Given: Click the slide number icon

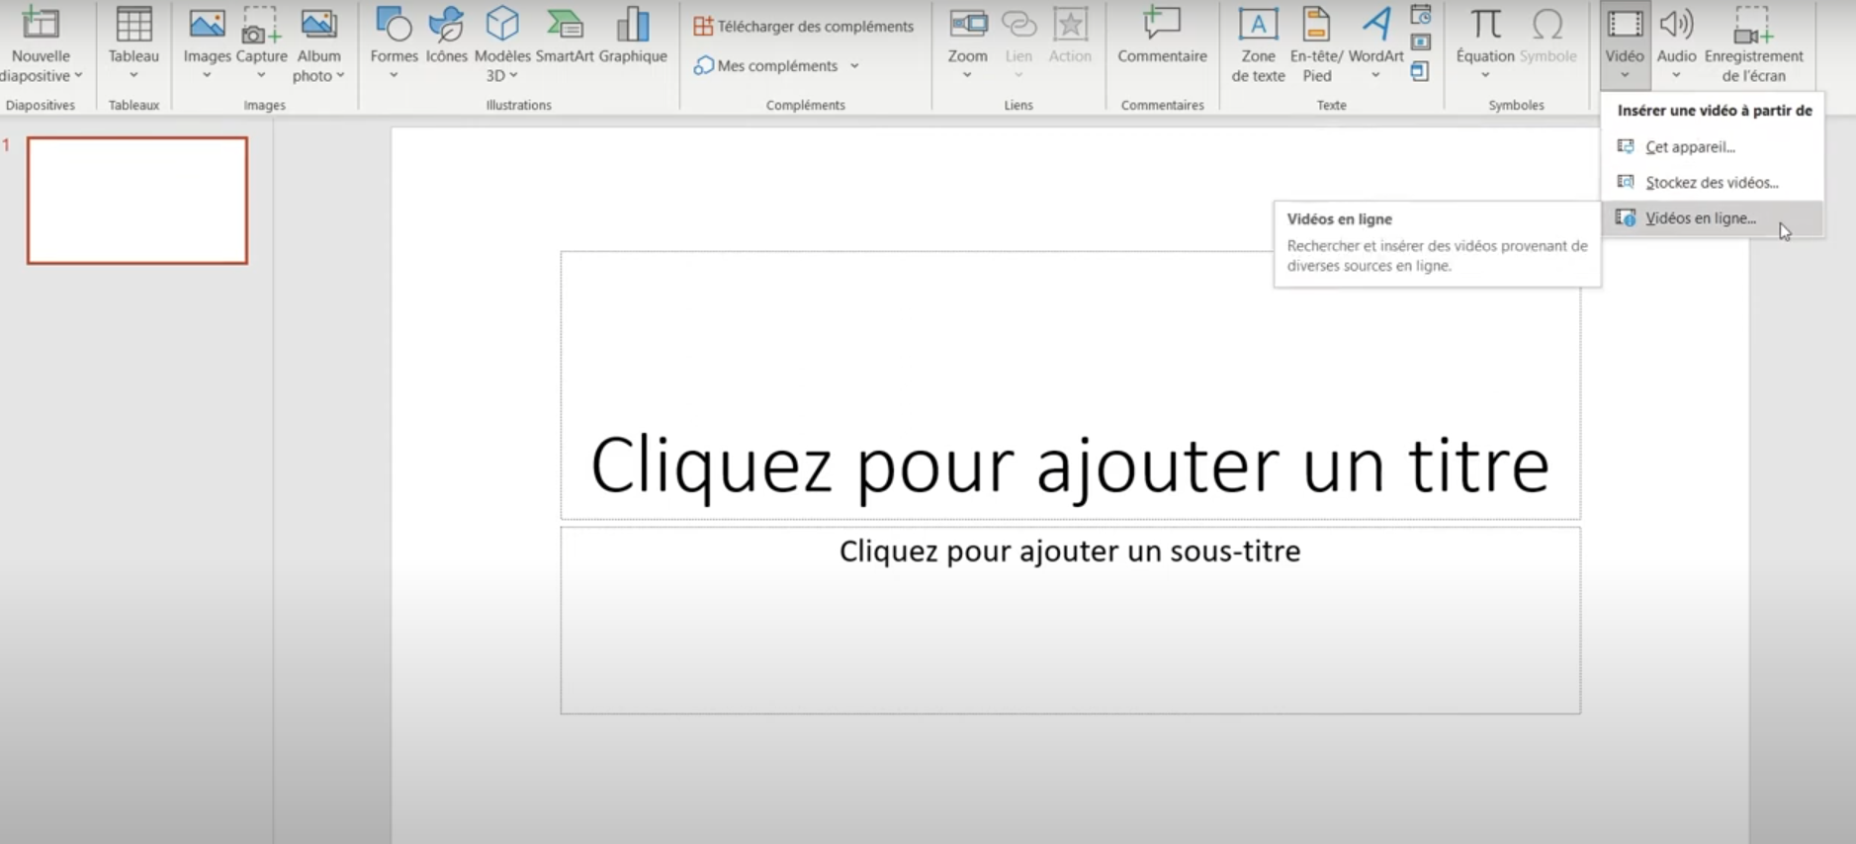Looking at the screenshot, I should coord(1421,42).
